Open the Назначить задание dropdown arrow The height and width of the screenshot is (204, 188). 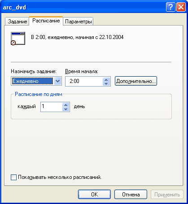[x=58, y=81]
